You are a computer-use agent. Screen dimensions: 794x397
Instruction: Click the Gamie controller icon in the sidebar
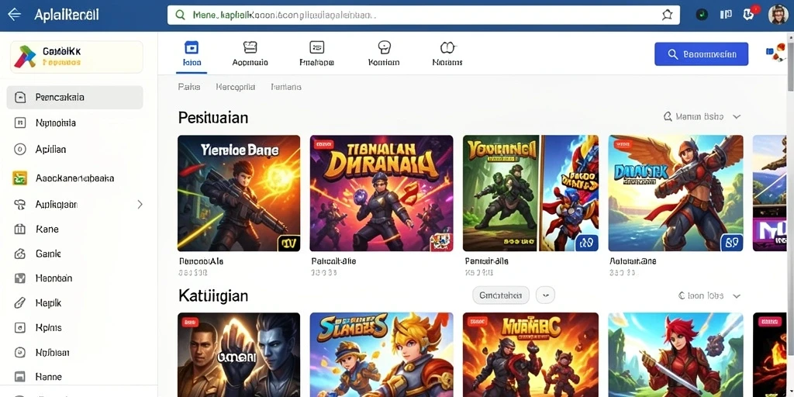point(19,254)
